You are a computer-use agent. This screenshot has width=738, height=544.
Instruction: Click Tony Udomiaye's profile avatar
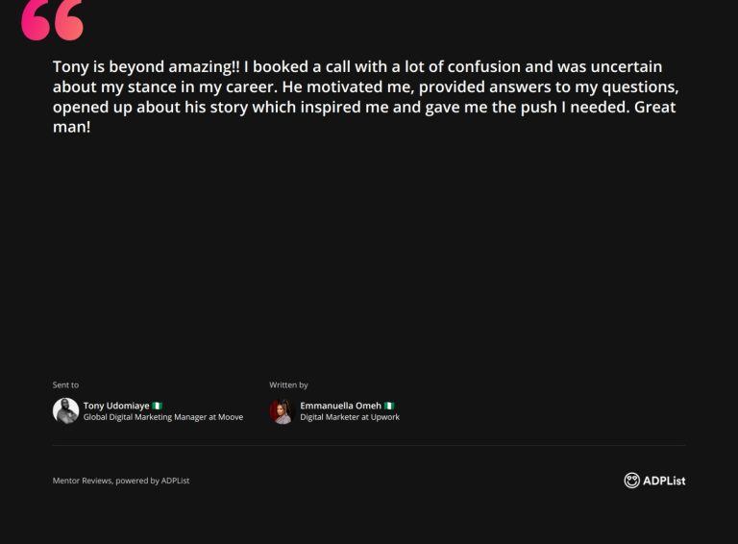[x=65, y=411]
